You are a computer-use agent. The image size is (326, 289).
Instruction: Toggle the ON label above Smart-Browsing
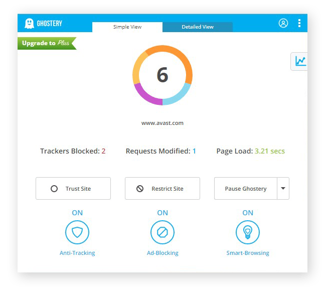pos(248,213)
